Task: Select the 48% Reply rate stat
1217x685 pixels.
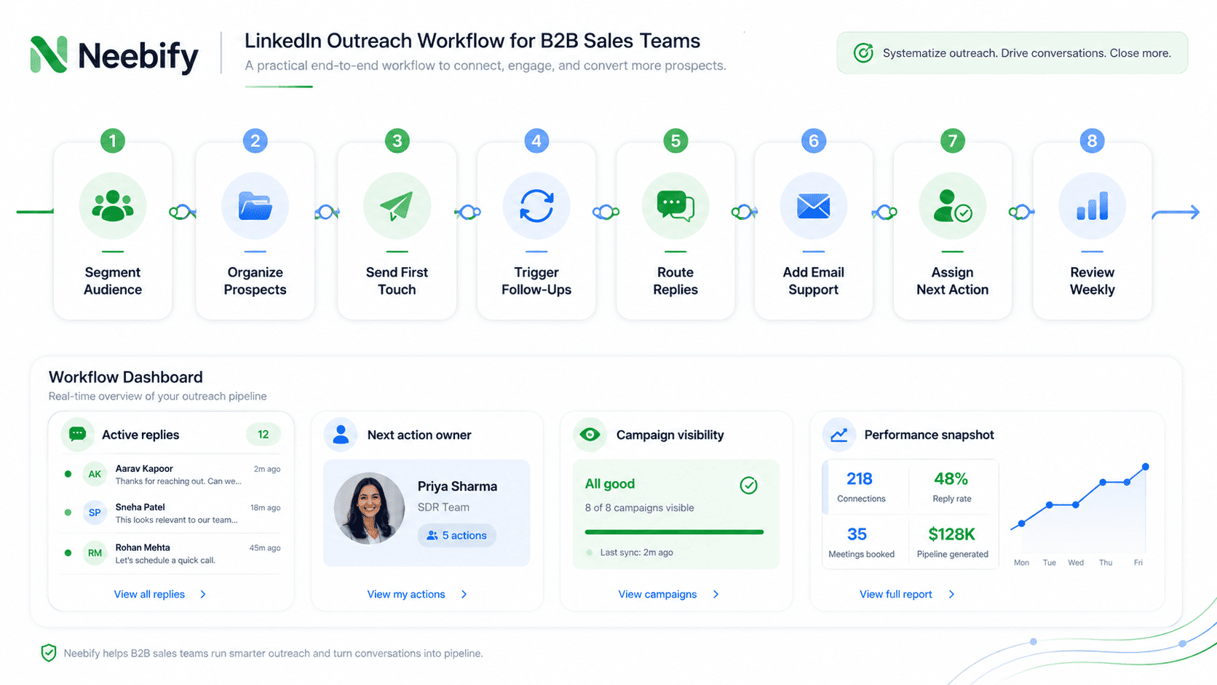Action: (952, 487)
